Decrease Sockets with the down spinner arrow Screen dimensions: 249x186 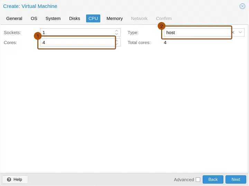tap(117, 34)
